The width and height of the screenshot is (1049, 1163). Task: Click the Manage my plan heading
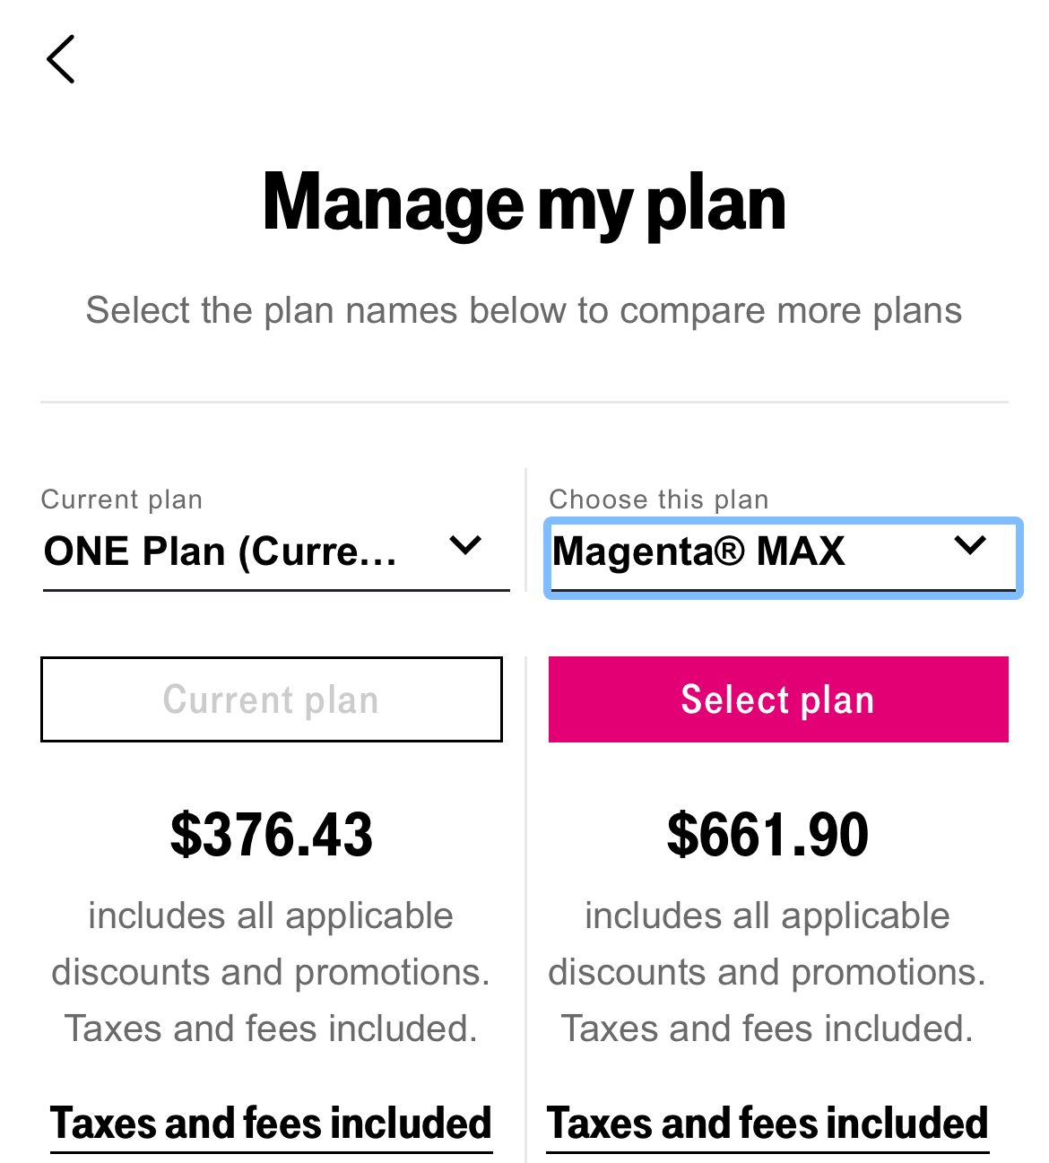click(x=524, y=204)
